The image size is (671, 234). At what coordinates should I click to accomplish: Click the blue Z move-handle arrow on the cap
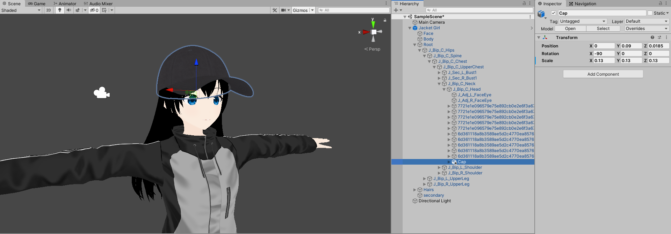pyautogui.click(x=196, y=62)
